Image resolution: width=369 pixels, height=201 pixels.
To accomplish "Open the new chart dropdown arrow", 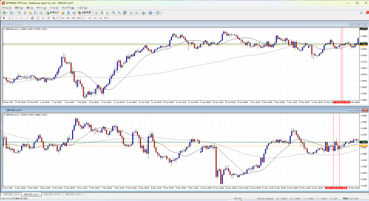I will (8, 13).
